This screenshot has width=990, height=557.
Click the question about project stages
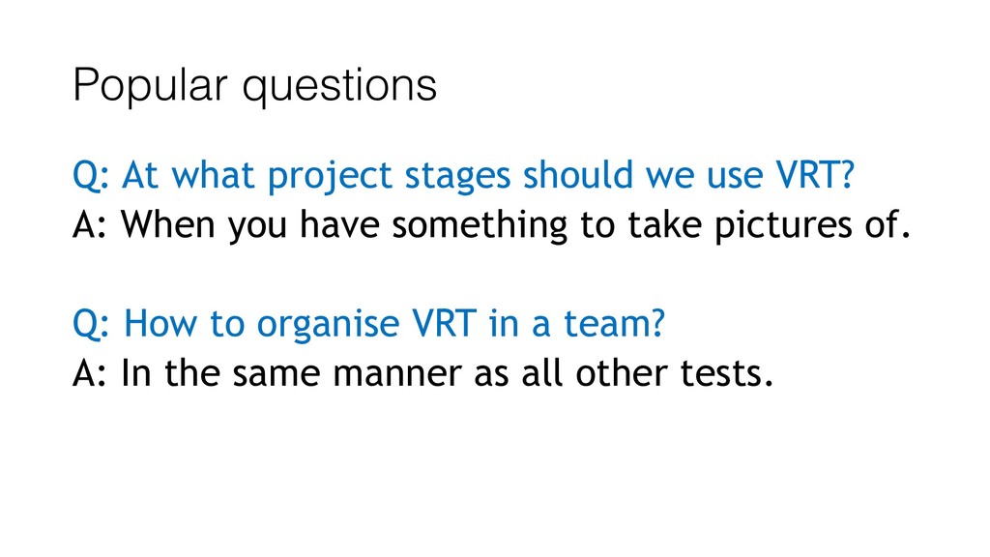pos(463,176)
